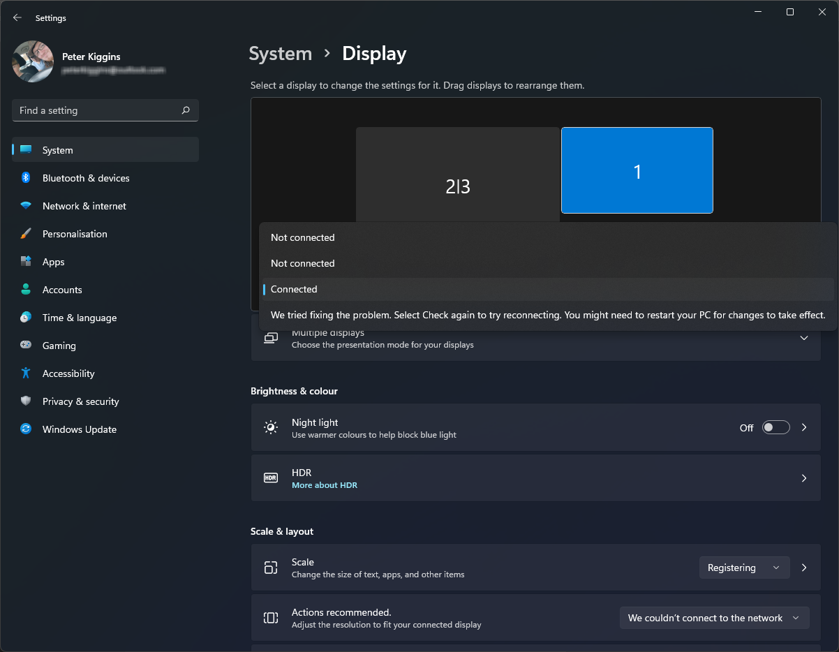Select the Bluetooth & devices icon
Screen dimensions: 839x652
[x=26, y=178]
